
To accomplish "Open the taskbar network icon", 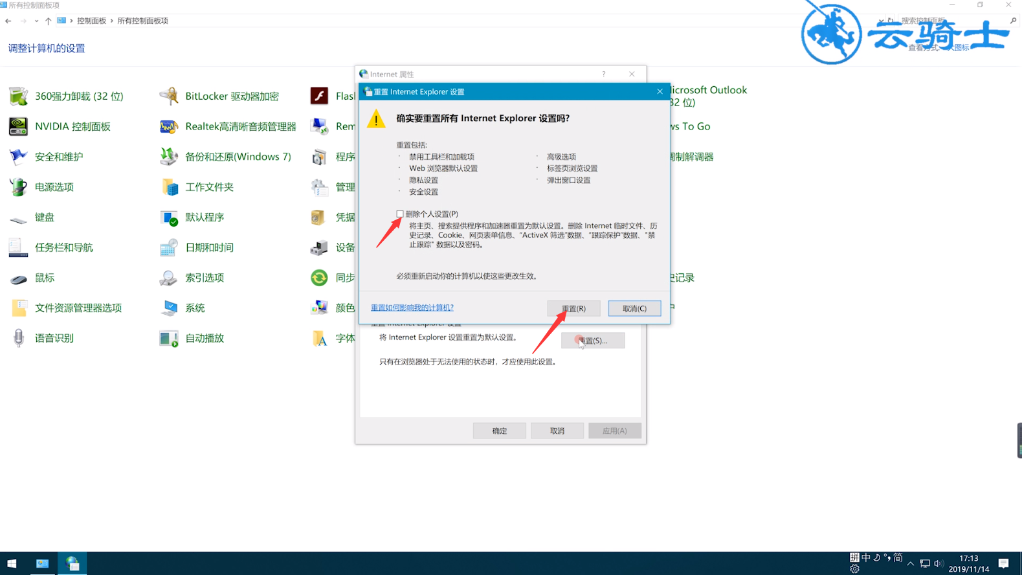I will tap(924, 563).
